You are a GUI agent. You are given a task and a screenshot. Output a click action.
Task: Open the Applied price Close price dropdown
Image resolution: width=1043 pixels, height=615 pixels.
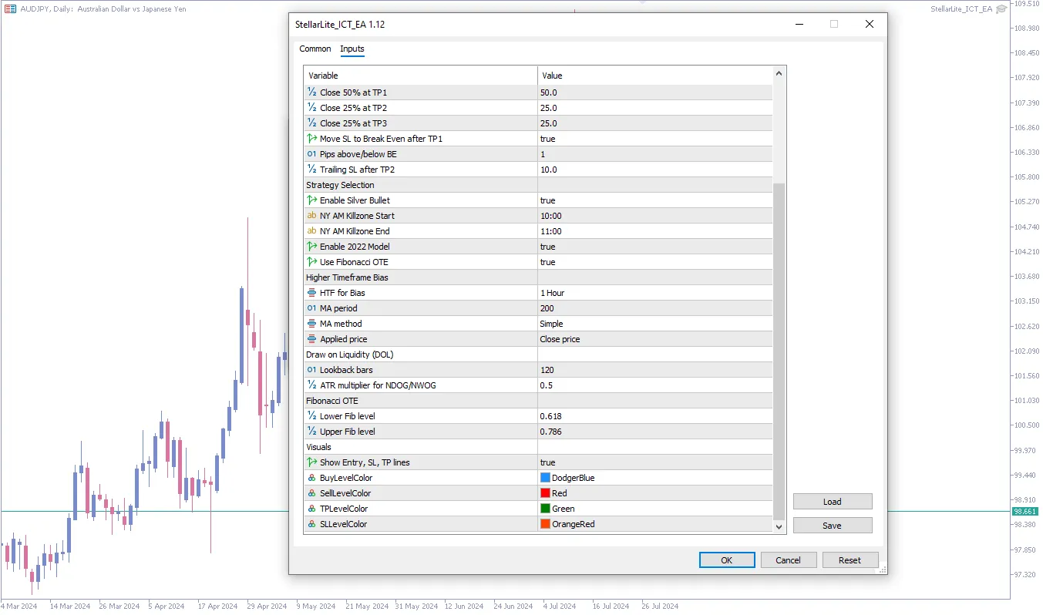click(654, 339)
